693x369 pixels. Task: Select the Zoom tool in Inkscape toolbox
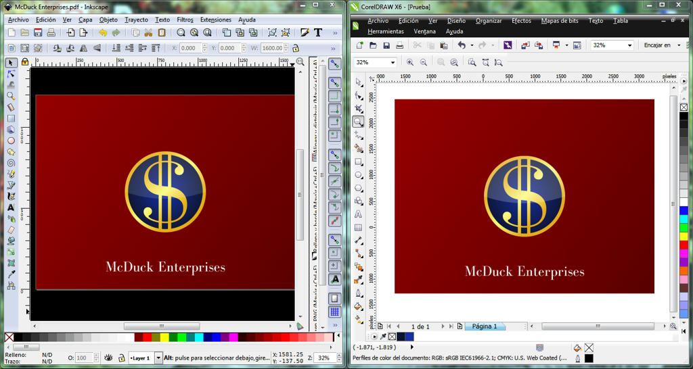12,96
